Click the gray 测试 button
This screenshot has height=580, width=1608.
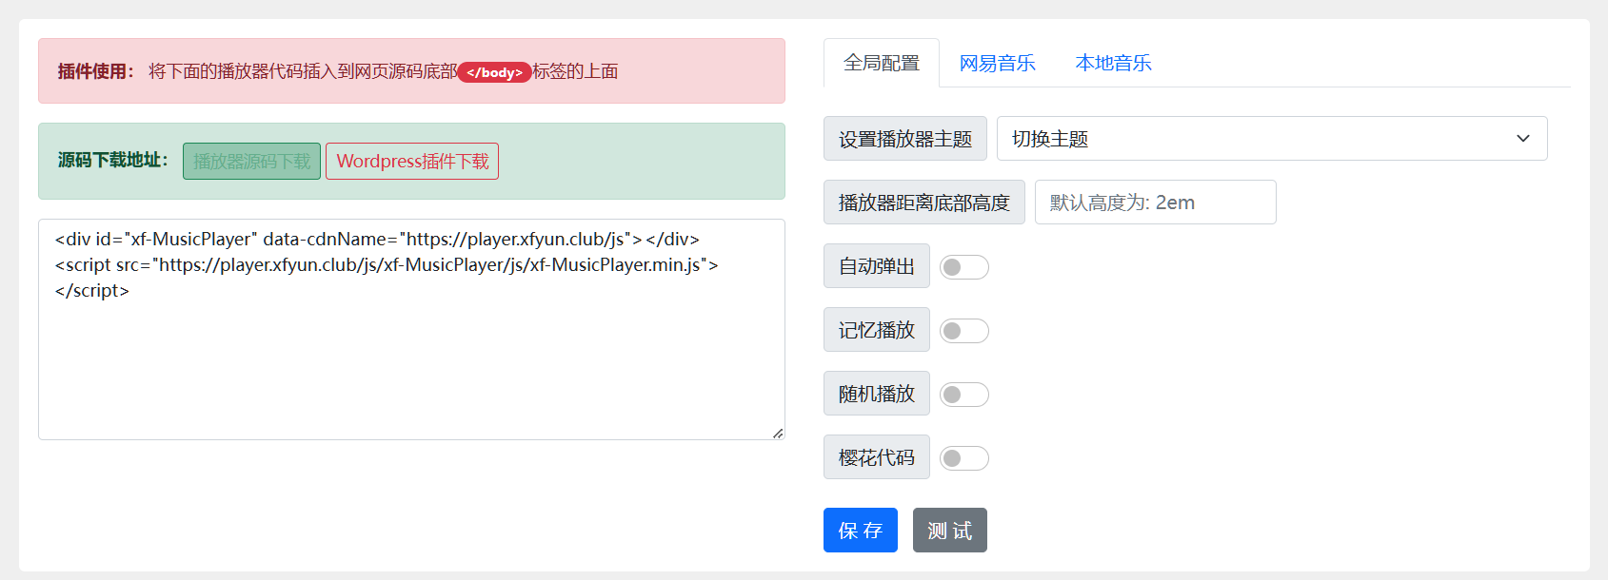[x=949, y=530]
